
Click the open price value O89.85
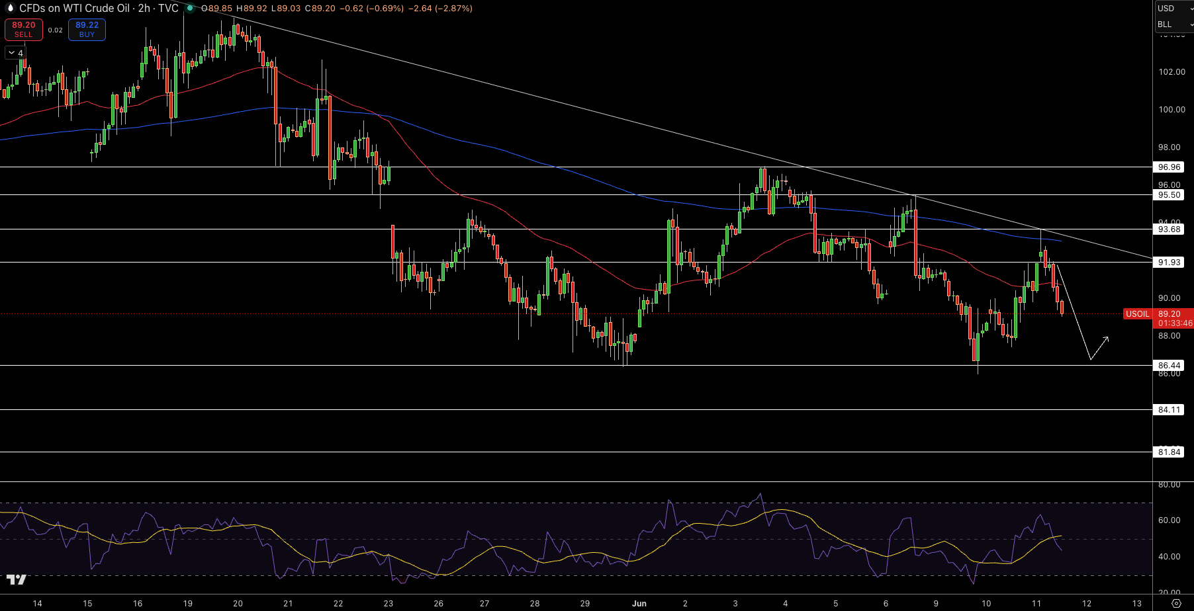click(216, 9)
